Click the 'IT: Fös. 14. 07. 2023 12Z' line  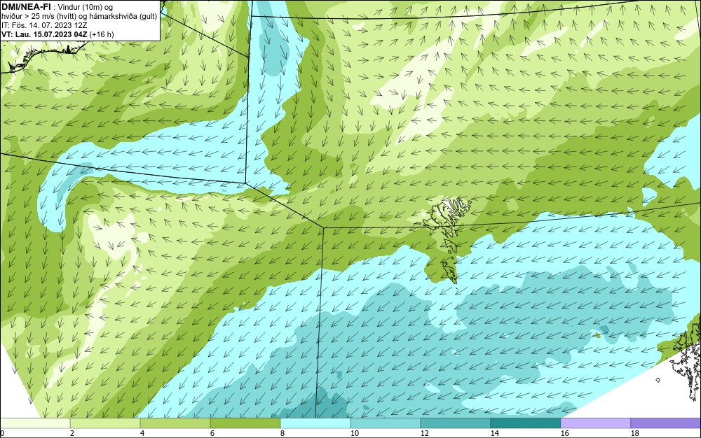pyautogui.click(x=44, y=25)
